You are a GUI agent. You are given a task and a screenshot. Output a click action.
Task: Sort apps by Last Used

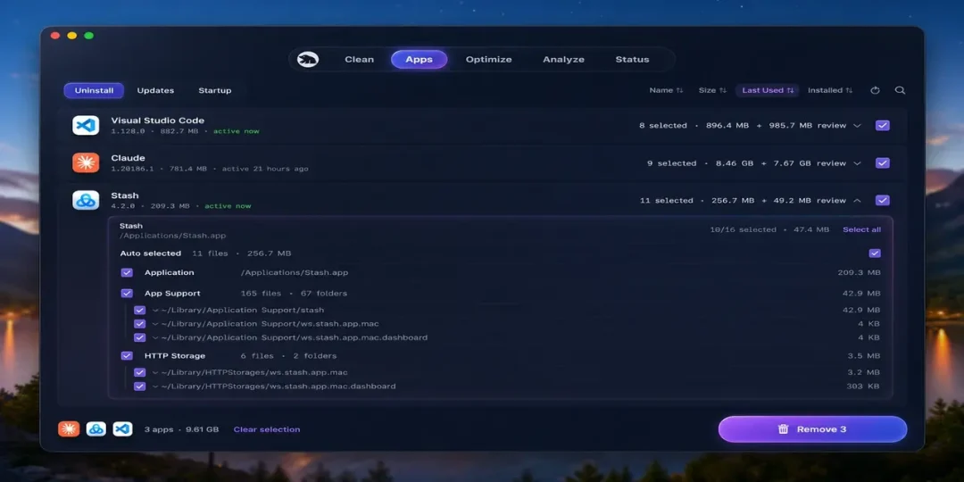pyautogui.click(x=768, y=90)
